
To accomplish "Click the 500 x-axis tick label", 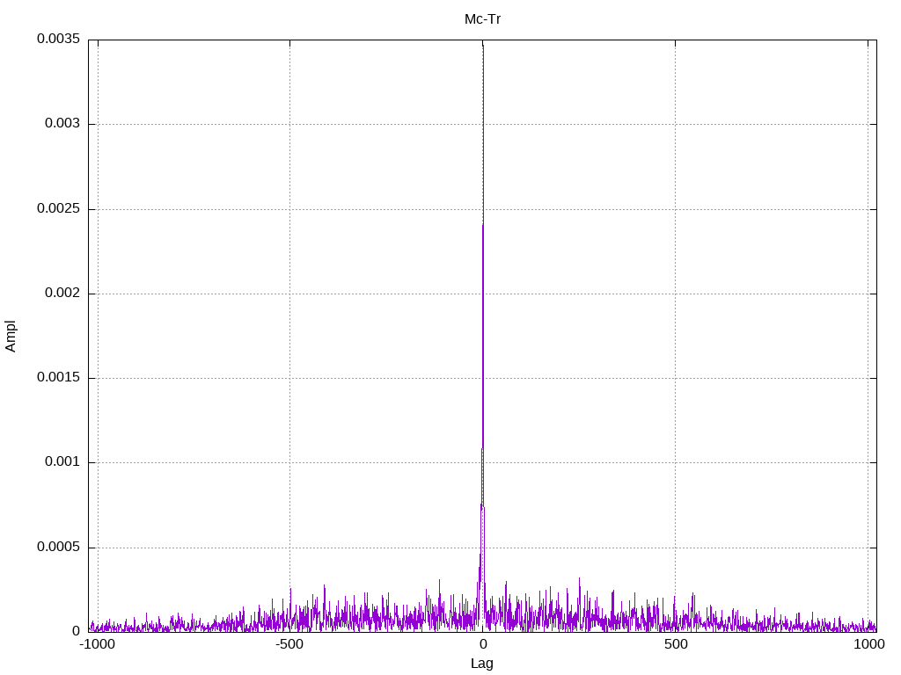I will coord(676,644).
